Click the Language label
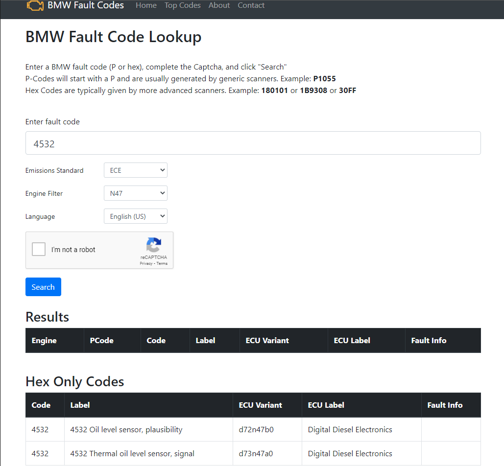The image size is (504, 466). [40, 216]
